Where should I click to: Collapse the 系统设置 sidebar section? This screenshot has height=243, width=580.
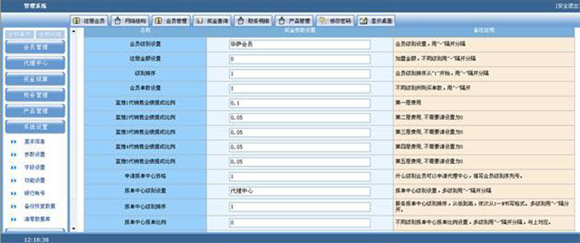[35, 127]
